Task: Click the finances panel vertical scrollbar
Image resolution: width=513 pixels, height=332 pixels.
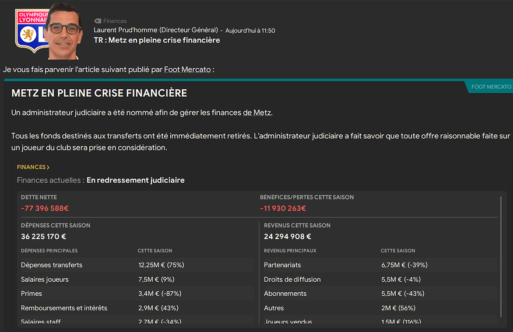Action: 500,257
